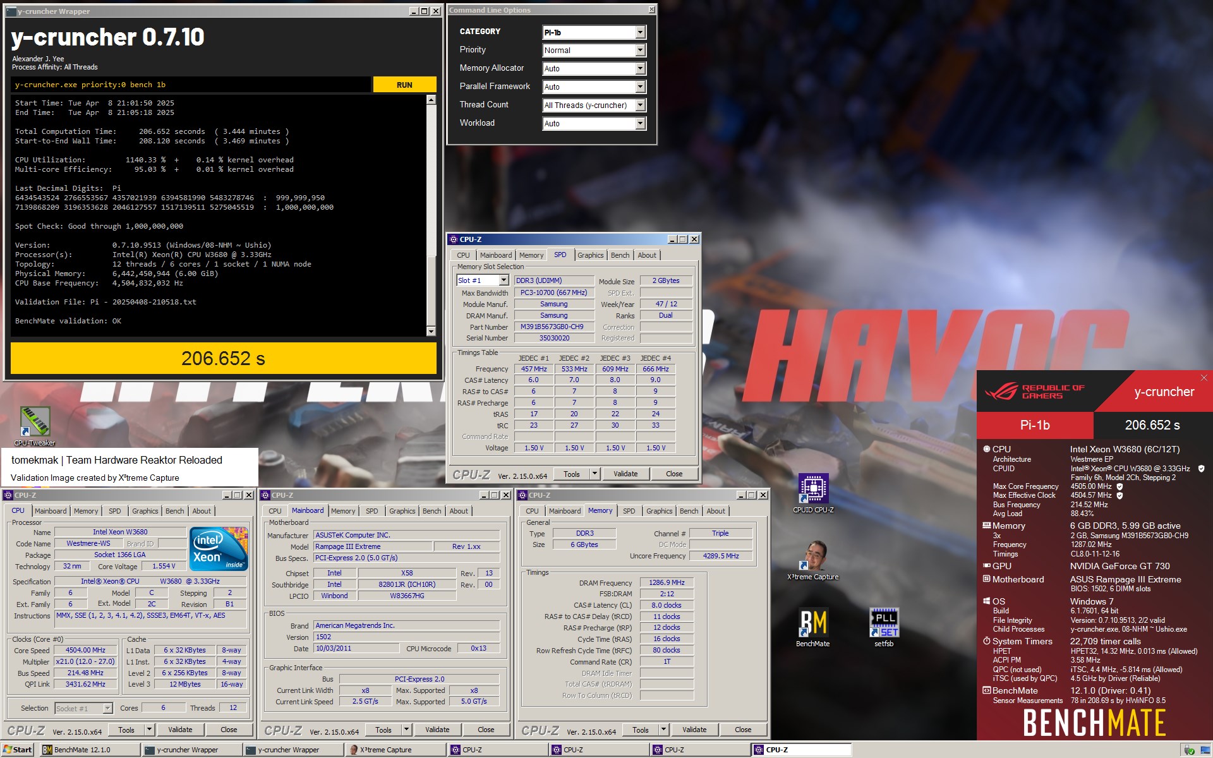Screen dimensions: 1213x758
Task: Click the y-cruncher Wrapper title icon
Action: [11, 11]
